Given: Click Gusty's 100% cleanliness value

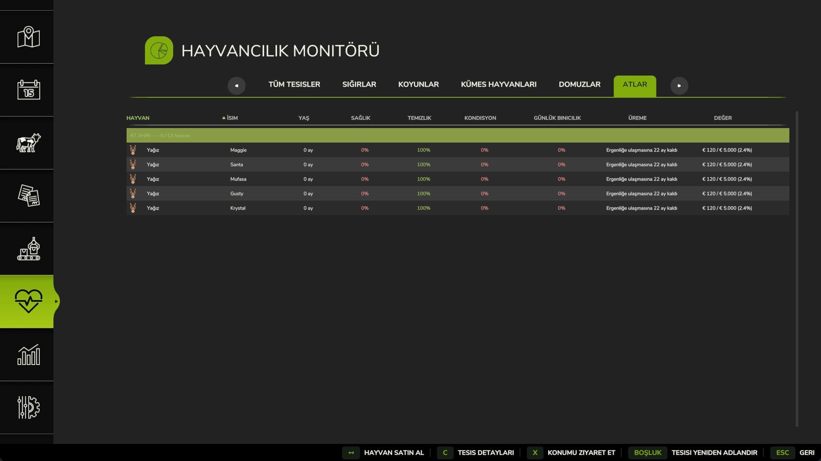Looking at the screenshot, I should click(x=424, y=193).
